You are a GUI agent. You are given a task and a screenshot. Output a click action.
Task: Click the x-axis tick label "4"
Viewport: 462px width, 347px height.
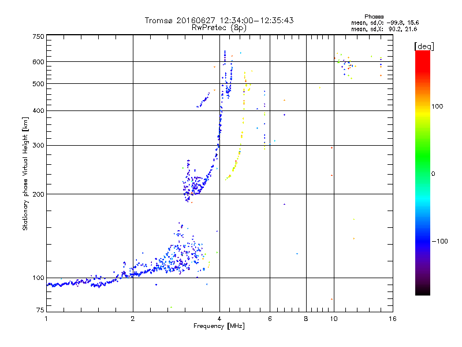pos(219,319)
